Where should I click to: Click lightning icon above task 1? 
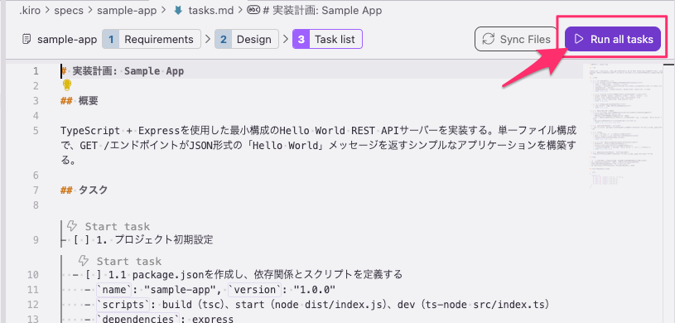point(72,225)
